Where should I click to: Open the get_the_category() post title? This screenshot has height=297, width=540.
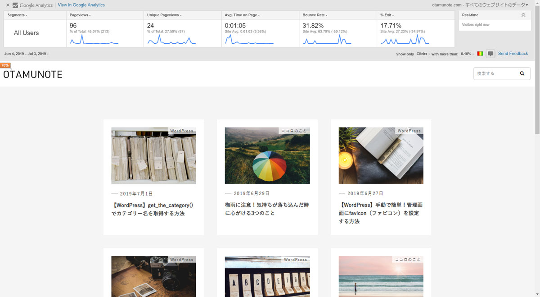(x=153, y=209)
